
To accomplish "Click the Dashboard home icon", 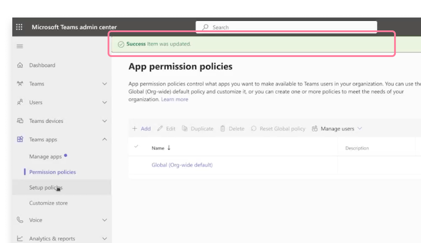I will pos(20,65).
